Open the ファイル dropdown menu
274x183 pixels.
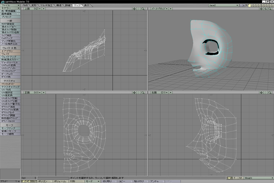click(10, 5)
